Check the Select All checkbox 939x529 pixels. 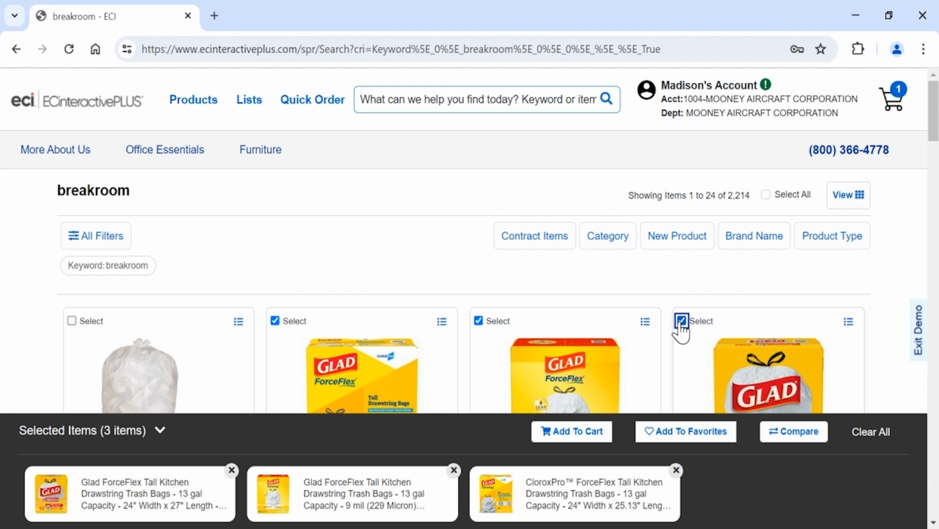tap(765, 195)
